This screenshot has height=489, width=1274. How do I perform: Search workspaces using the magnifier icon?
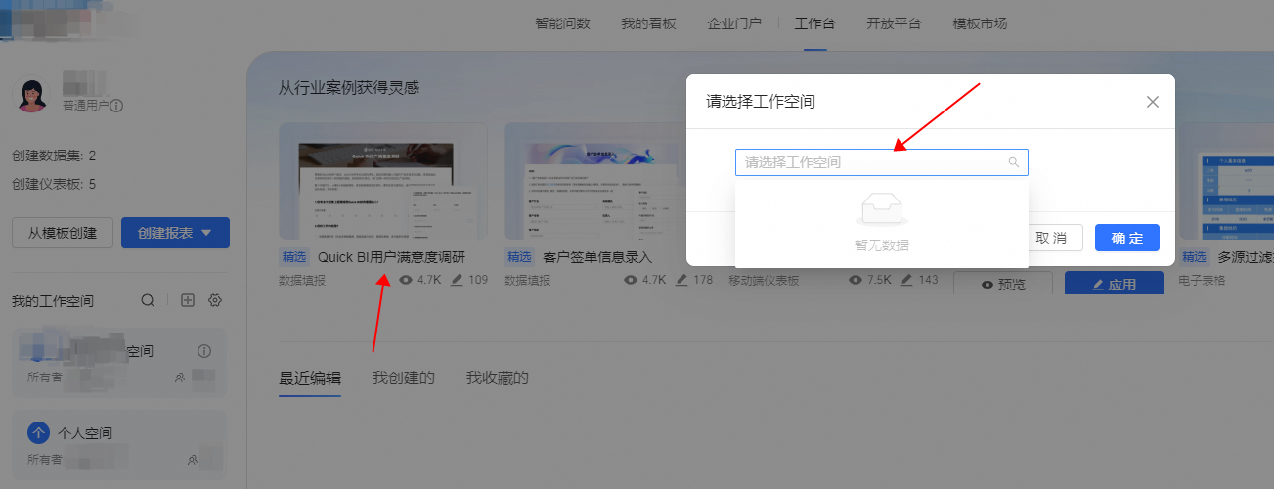148,301
